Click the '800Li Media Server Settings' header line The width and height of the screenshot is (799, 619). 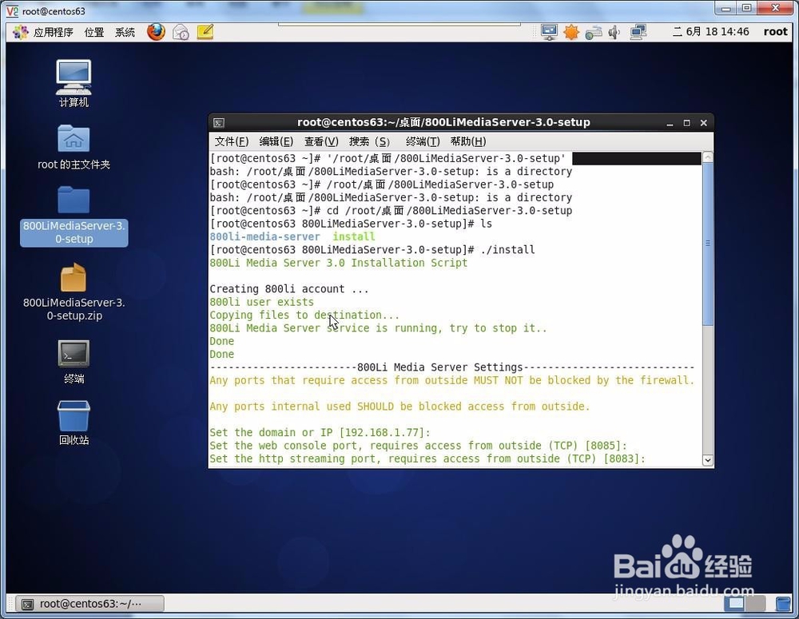[x=452, y=367]
